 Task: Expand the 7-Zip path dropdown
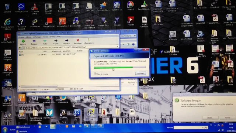pos(118,47)
